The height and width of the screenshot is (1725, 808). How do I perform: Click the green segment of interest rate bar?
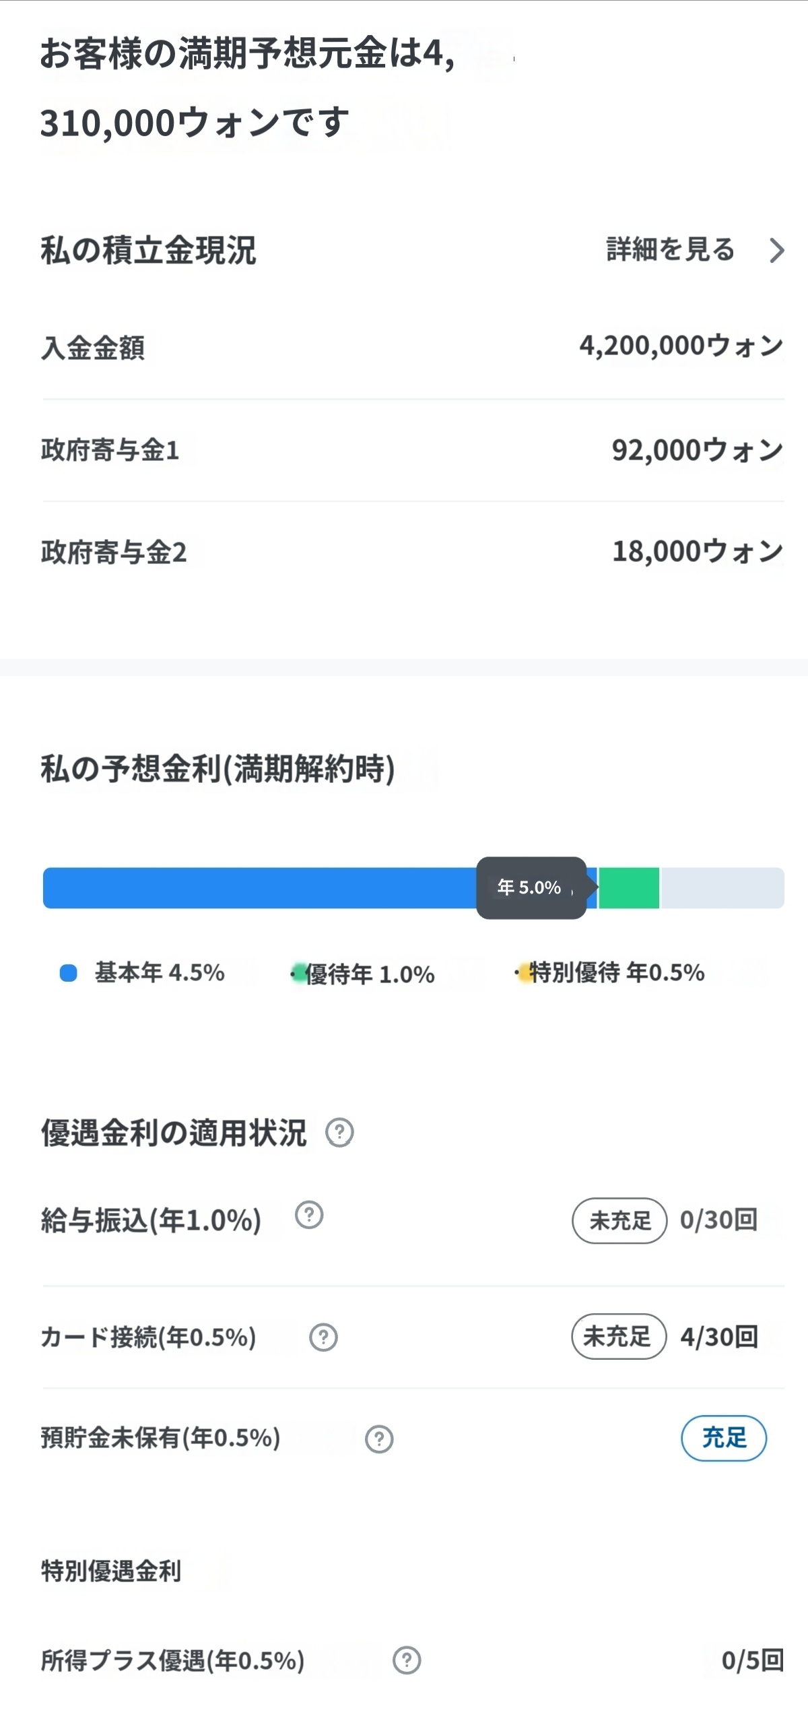pyautogui.click(x=629, y=888)
